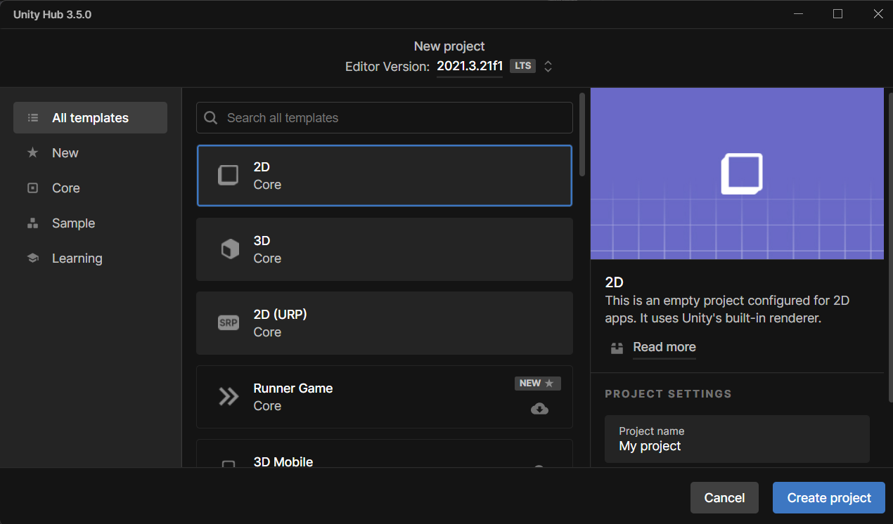Click the star icon beside New

coord(32,152)
